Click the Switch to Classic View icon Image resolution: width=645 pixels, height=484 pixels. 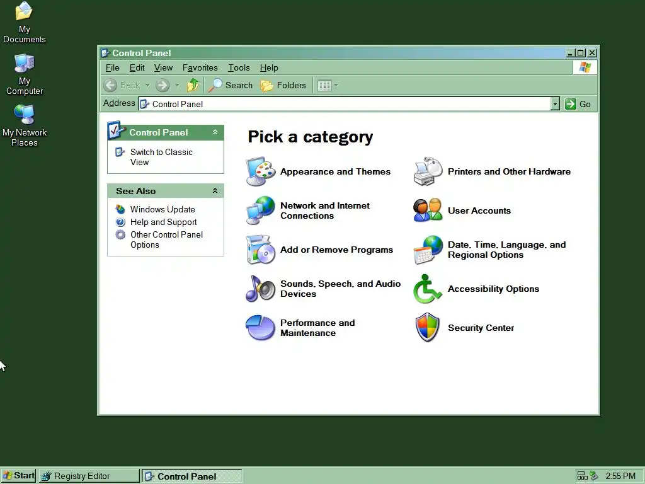(x=120, y=152)
